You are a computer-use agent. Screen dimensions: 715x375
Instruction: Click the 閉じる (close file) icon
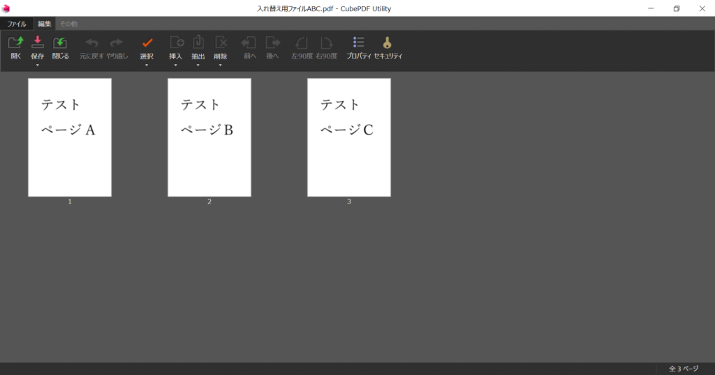[60, 43]
